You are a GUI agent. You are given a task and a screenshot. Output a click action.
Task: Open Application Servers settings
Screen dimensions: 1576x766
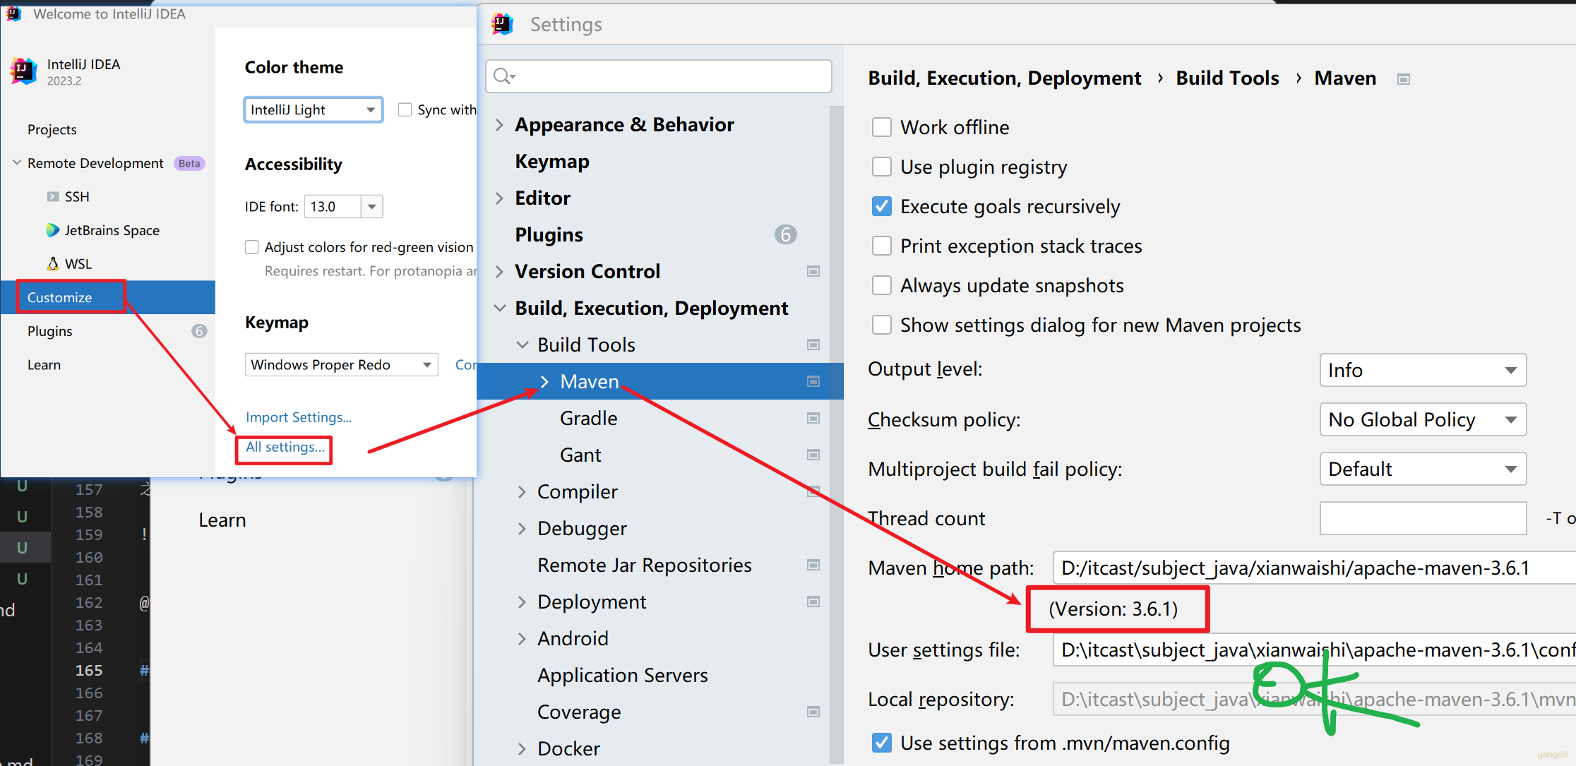(623, 676)
